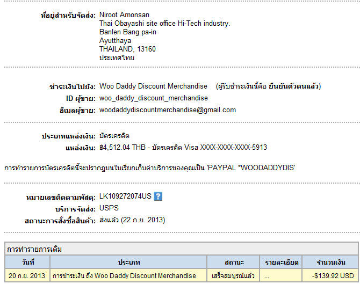Click the วันที่ column header
This screenshot has width=360, height=284.
[27, 262]
